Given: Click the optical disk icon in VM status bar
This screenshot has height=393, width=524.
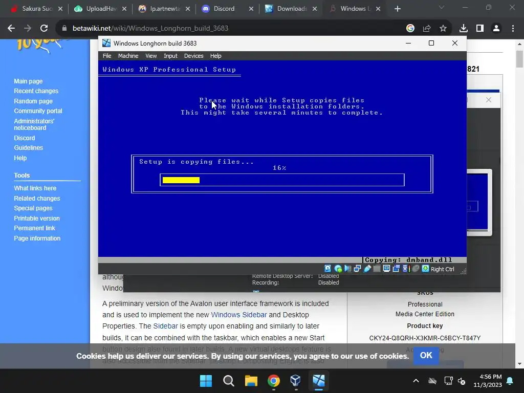Looking at the screenshot, I should coord(338,269).
